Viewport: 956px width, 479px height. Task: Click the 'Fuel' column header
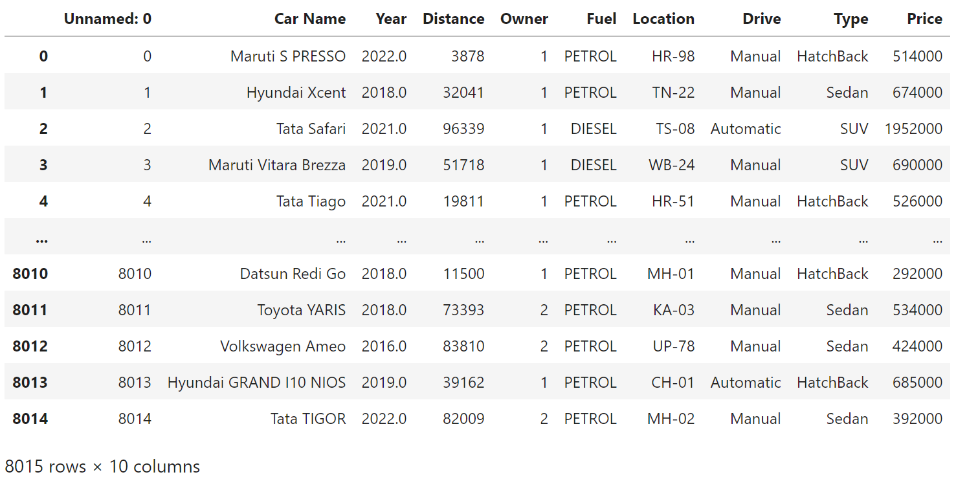click(x=602, y=19)
